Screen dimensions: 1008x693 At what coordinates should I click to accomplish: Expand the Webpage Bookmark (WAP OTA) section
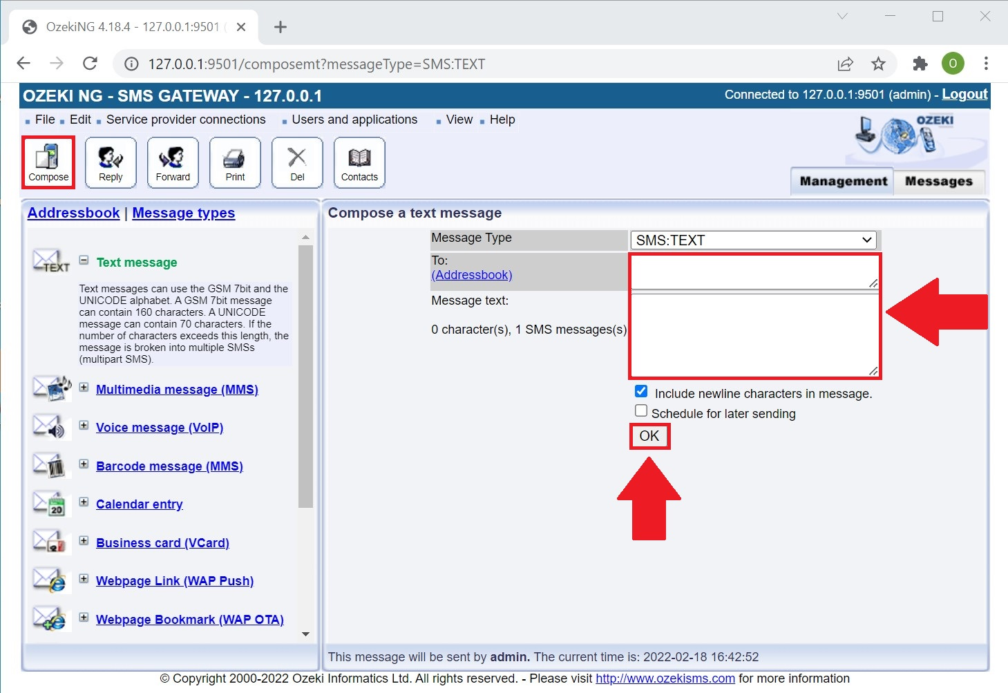(84, 617)
